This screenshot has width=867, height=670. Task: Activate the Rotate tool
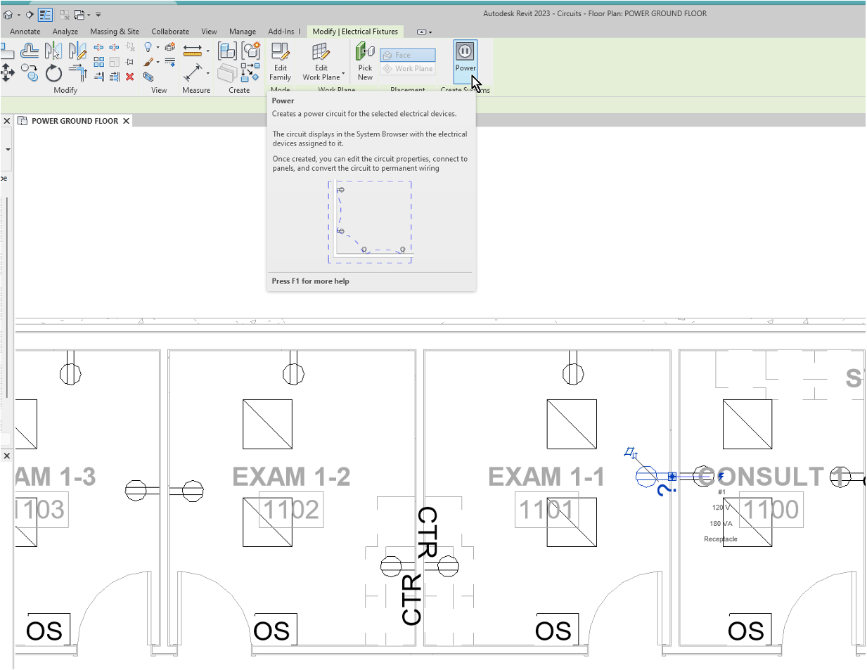pos(53,72)
